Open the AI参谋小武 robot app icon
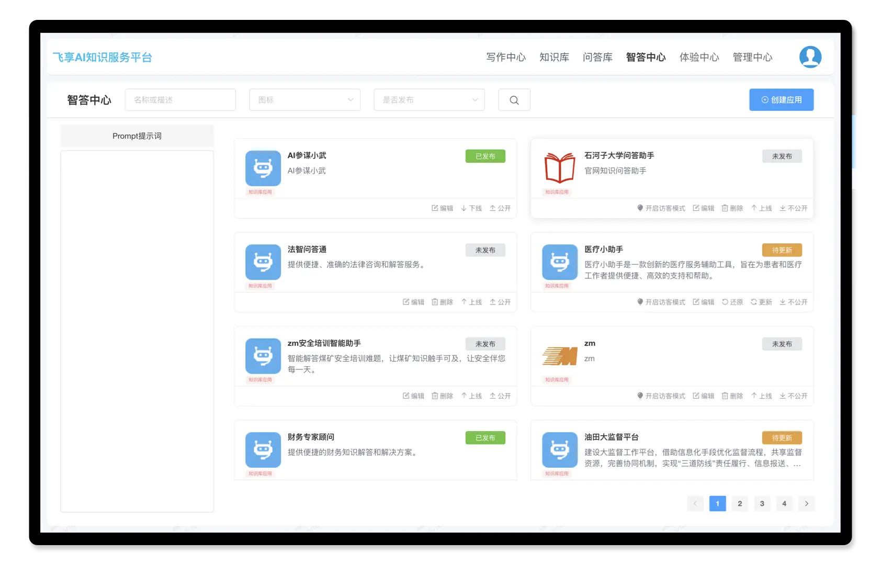The width and height of the screenshot is (881, 565). pos(263,168)
